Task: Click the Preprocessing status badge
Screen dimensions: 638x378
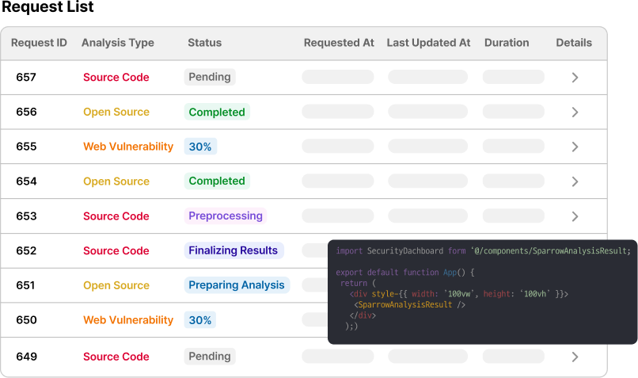Action: [x=226, y=216]
